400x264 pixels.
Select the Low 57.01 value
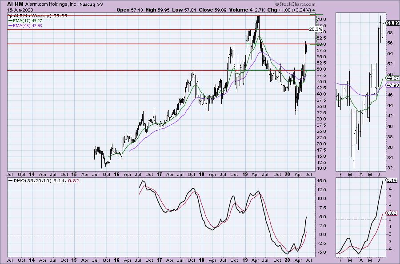pos(184,10)
